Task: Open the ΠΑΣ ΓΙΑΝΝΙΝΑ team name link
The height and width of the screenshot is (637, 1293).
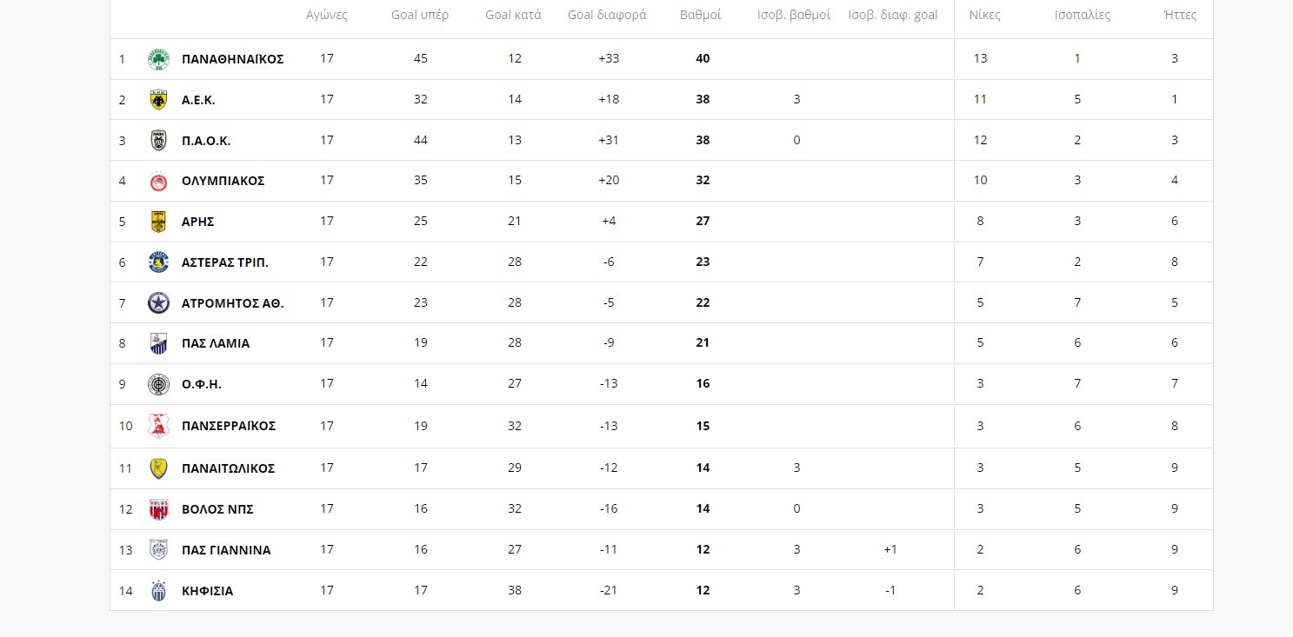Action: [226, 550]
